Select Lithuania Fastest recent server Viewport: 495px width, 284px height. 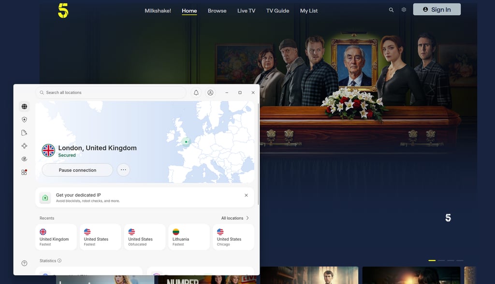189,237
